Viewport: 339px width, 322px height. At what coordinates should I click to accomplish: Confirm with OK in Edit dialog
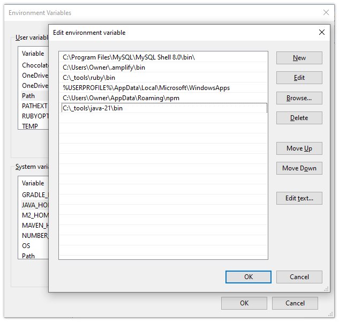[x=248, y=277]
